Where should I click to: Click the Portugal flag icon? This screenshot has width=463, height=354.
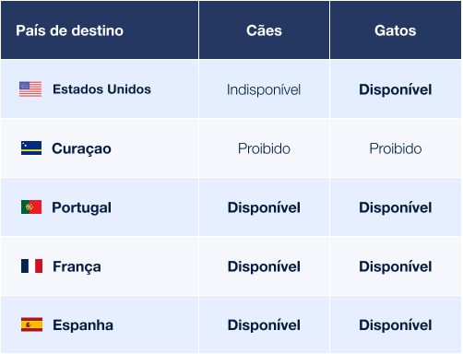(31, 206)
